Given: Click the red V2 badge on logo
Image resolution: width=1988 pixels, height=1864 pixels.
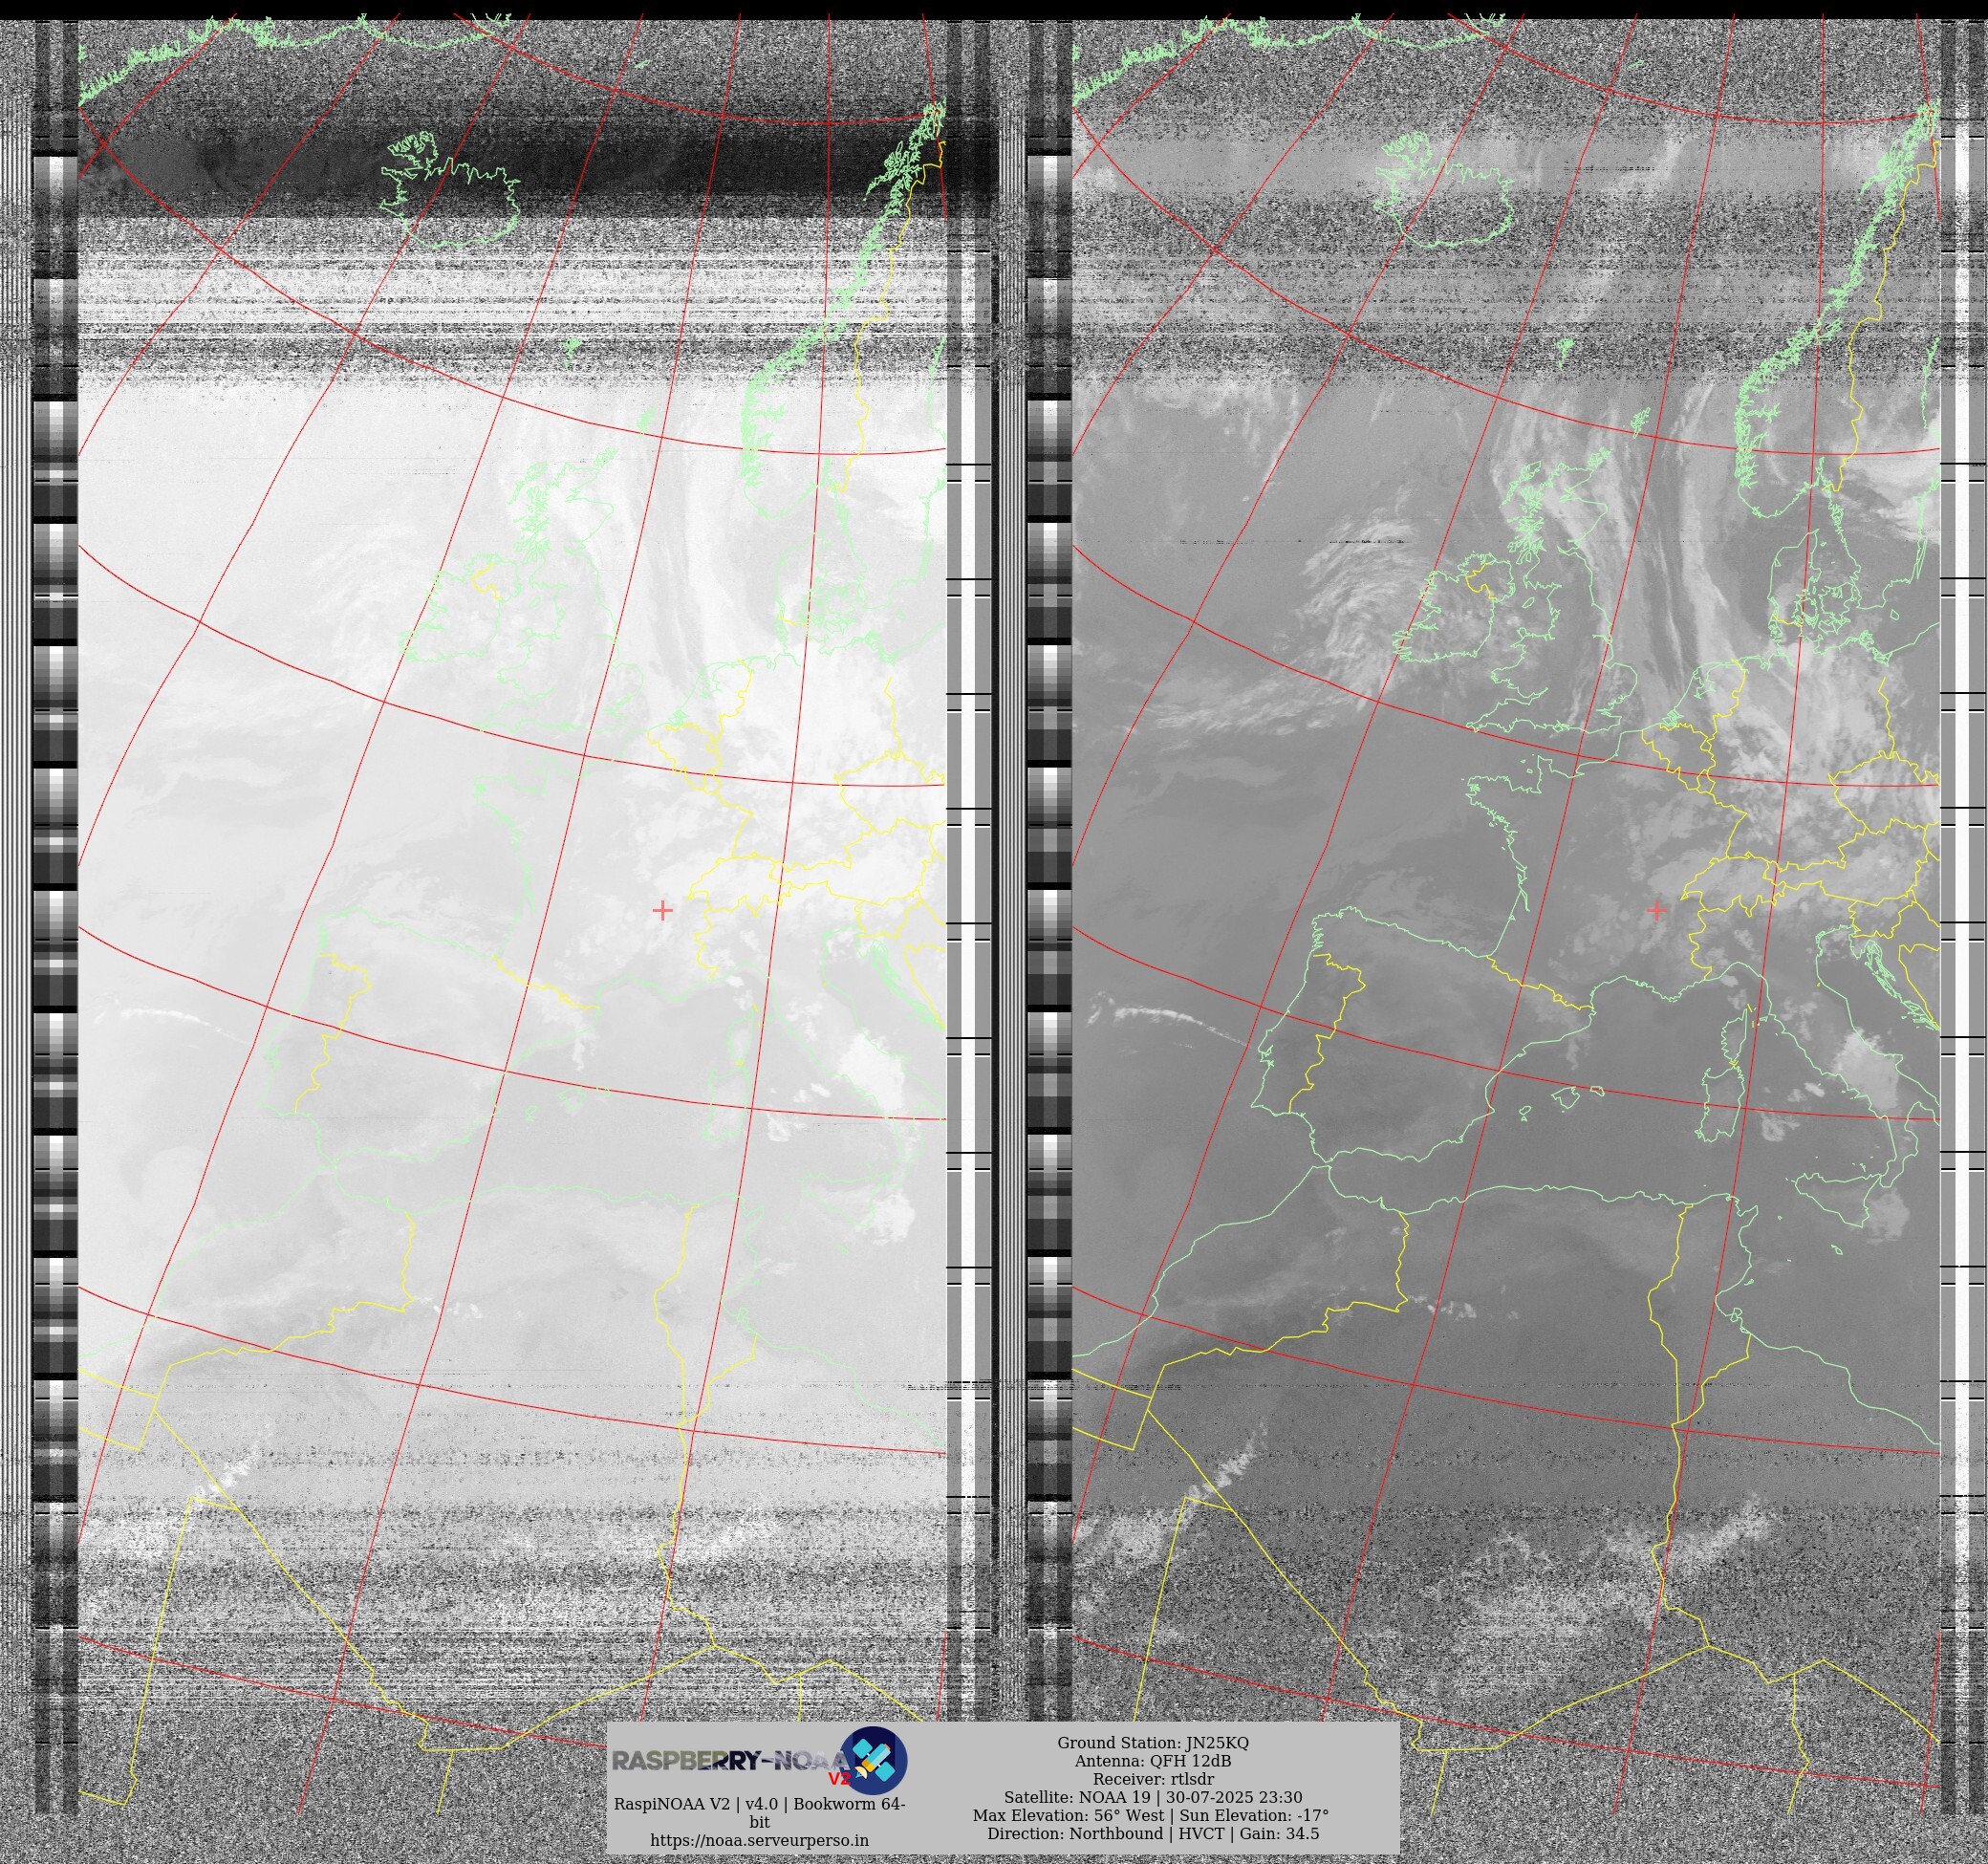Looking at the screenshot, I should pyautogui.click(x=838, y=1779).
